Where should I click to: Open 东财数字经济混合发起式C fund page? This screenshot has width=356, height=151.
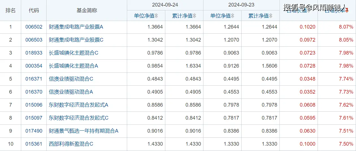tap(79, 118)
